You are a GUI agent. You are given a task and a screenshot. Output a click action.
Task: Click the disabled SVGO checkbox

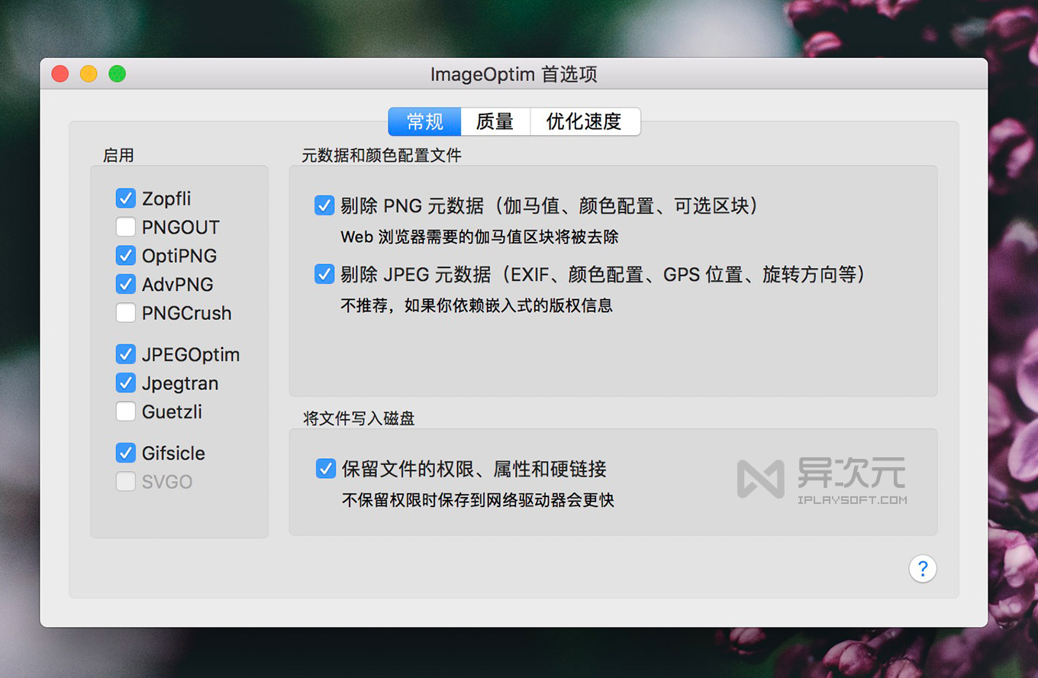pos(126,482)
